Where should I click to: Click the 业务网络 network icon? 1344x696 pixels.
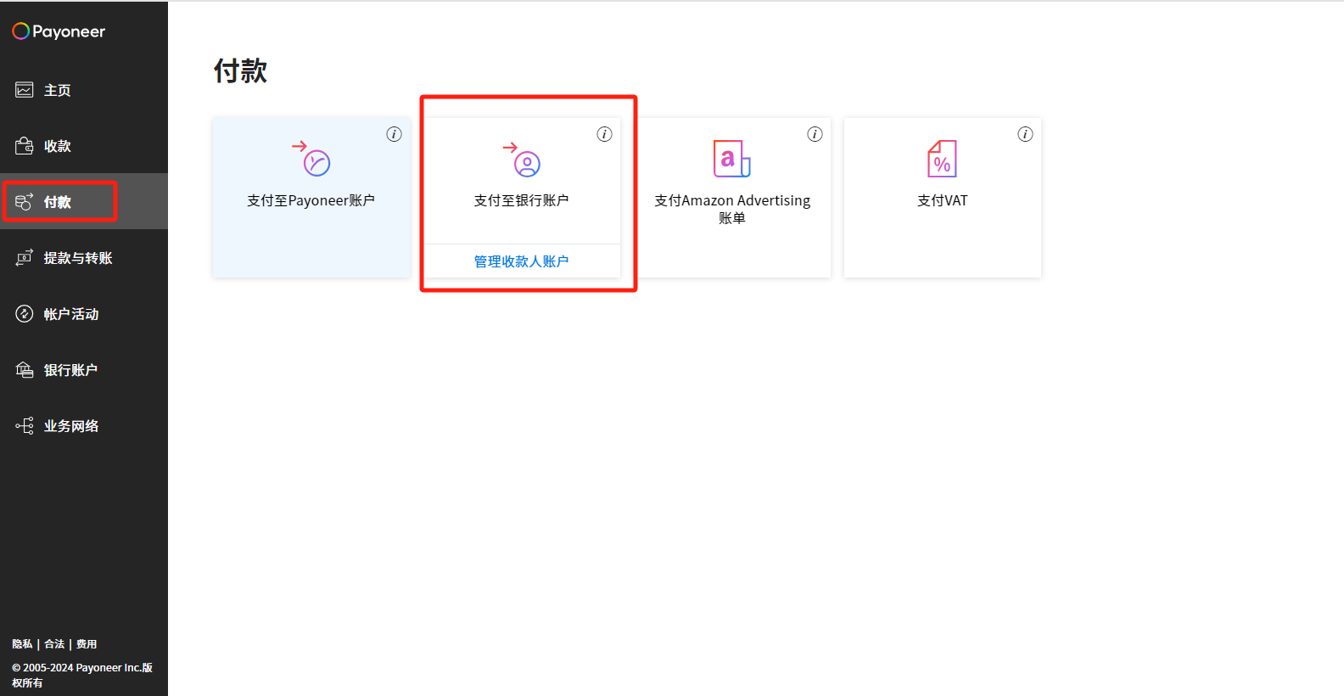(x=25, y=426)
